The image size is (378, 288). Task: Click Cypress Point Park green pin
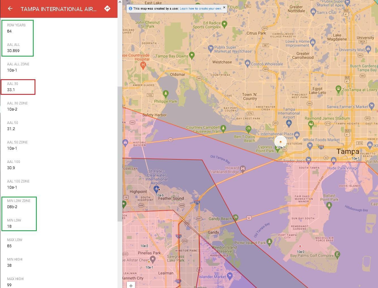(277, 149)
